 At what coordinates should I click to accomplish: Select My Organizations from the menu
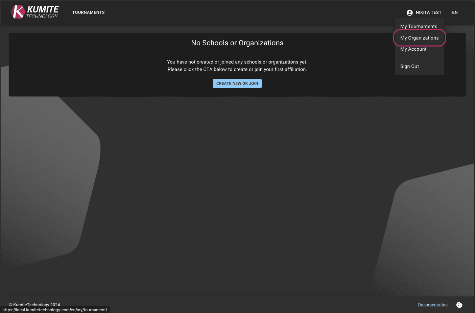419,38
